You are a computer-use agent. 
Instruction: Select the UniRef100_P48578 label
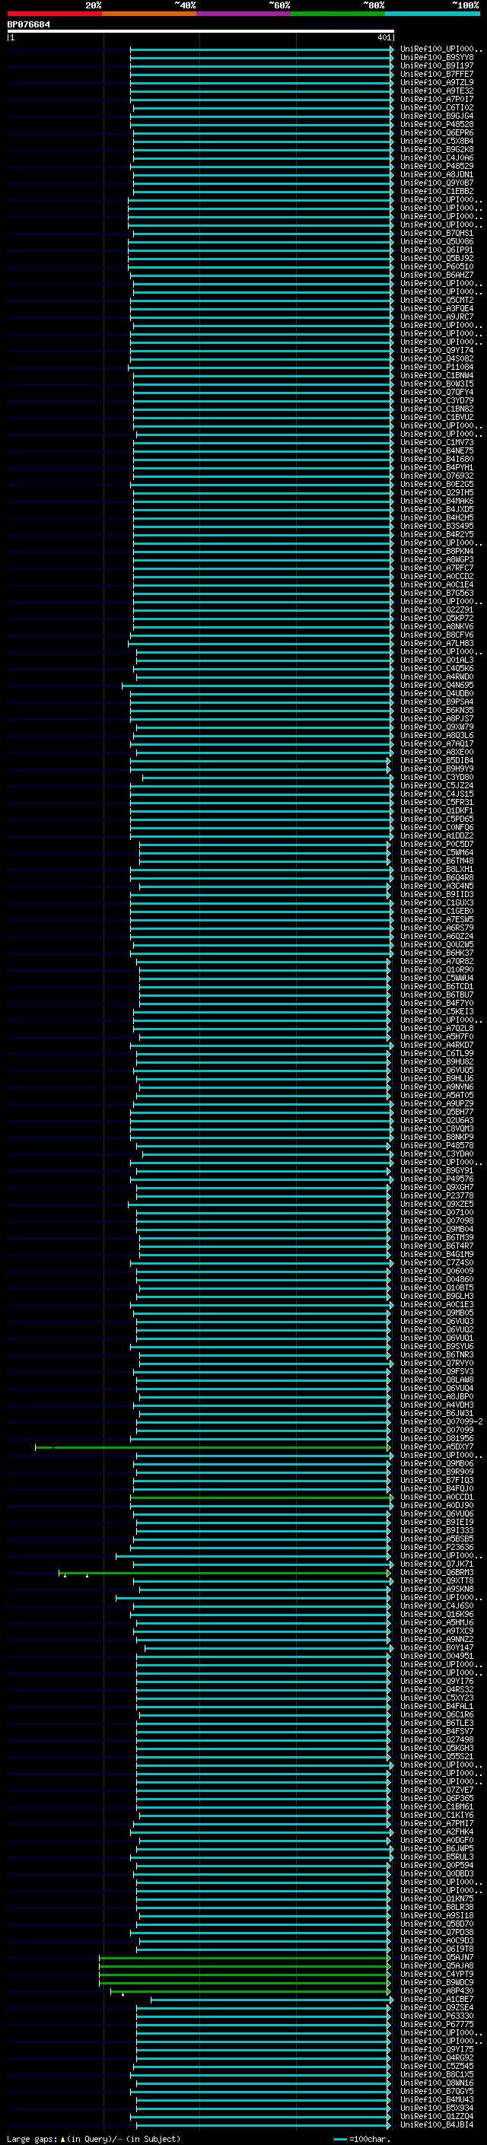[437, 1146]
